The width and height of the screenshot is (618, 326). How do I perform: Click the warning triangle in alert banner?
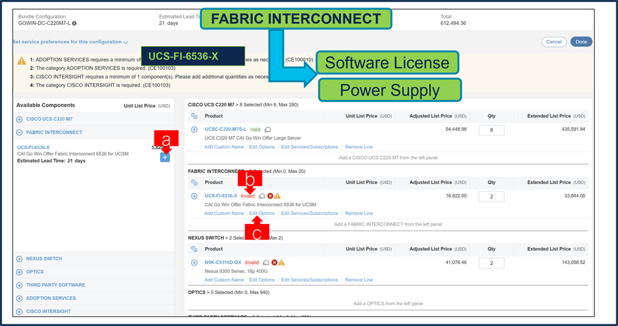click(21, 61)
